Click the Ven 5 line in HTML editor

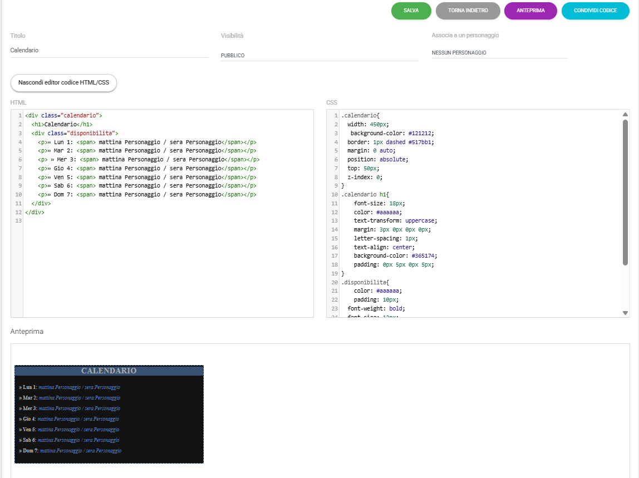pos(147,178)
